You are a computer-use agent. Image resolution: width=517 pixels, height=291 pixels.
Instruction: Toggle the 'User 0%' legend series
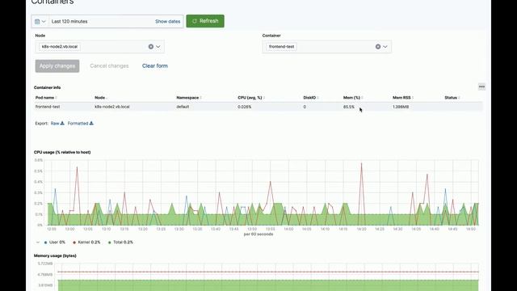tap(55, 242)
